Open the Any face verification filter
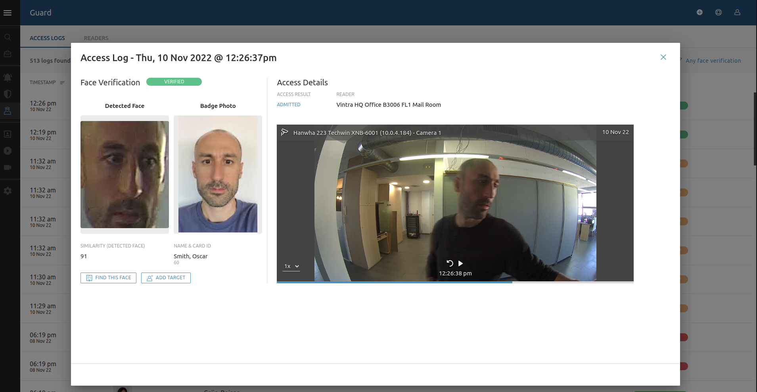This screenshot has height=392, width=757. click(713, 61)
